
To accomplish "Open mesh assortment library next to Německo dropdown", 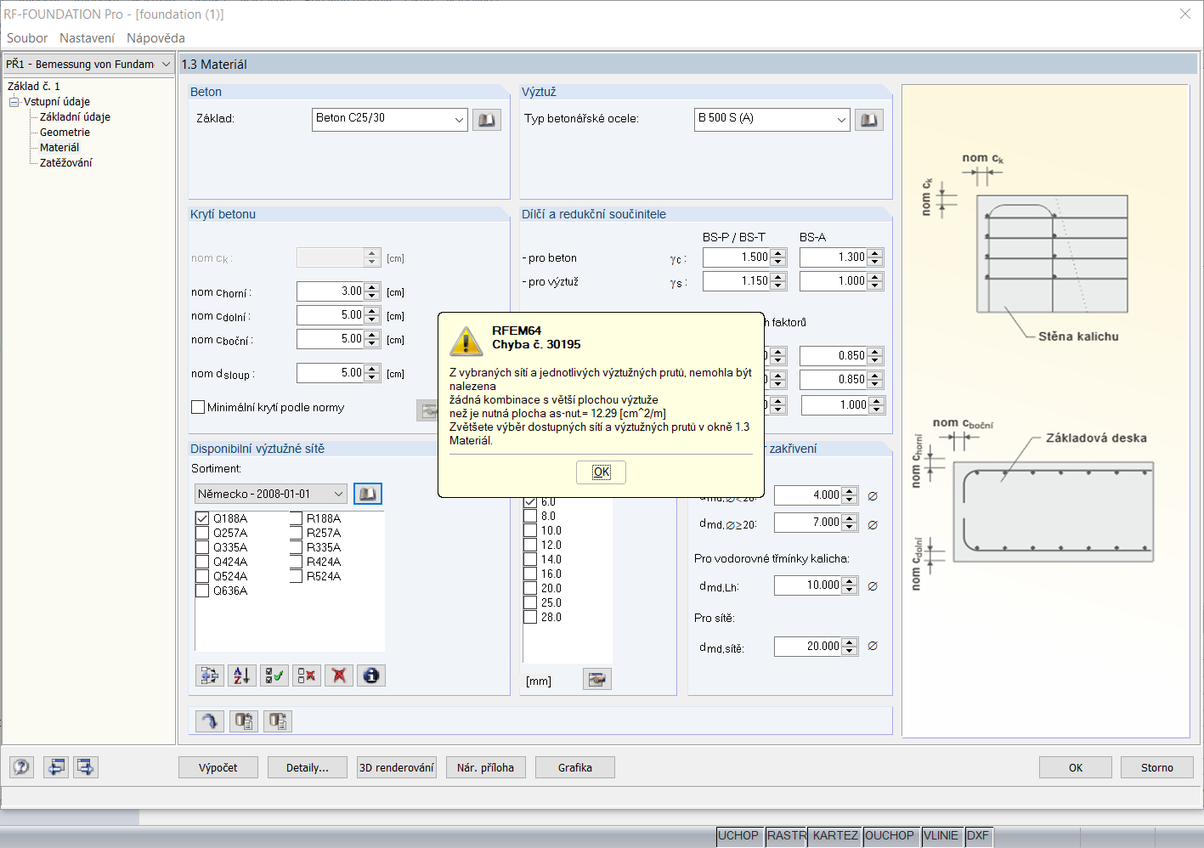I will point(368,494).
